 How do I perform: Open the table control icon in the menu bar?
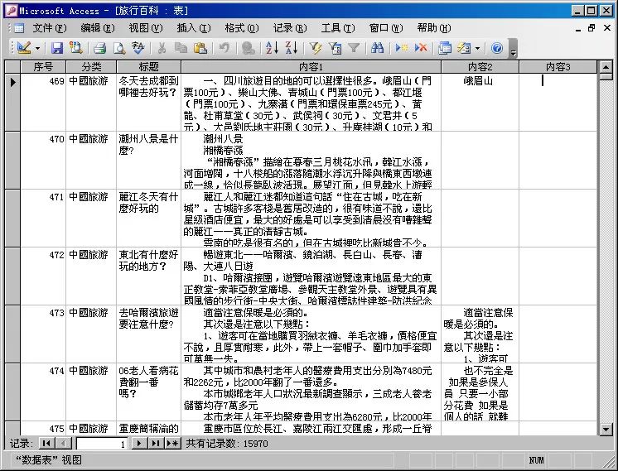click(19, 28)
